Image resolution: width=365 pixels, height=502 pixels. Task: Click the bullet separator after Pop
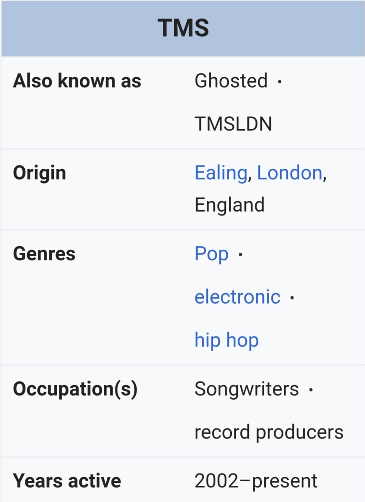[x=241, y=255]
